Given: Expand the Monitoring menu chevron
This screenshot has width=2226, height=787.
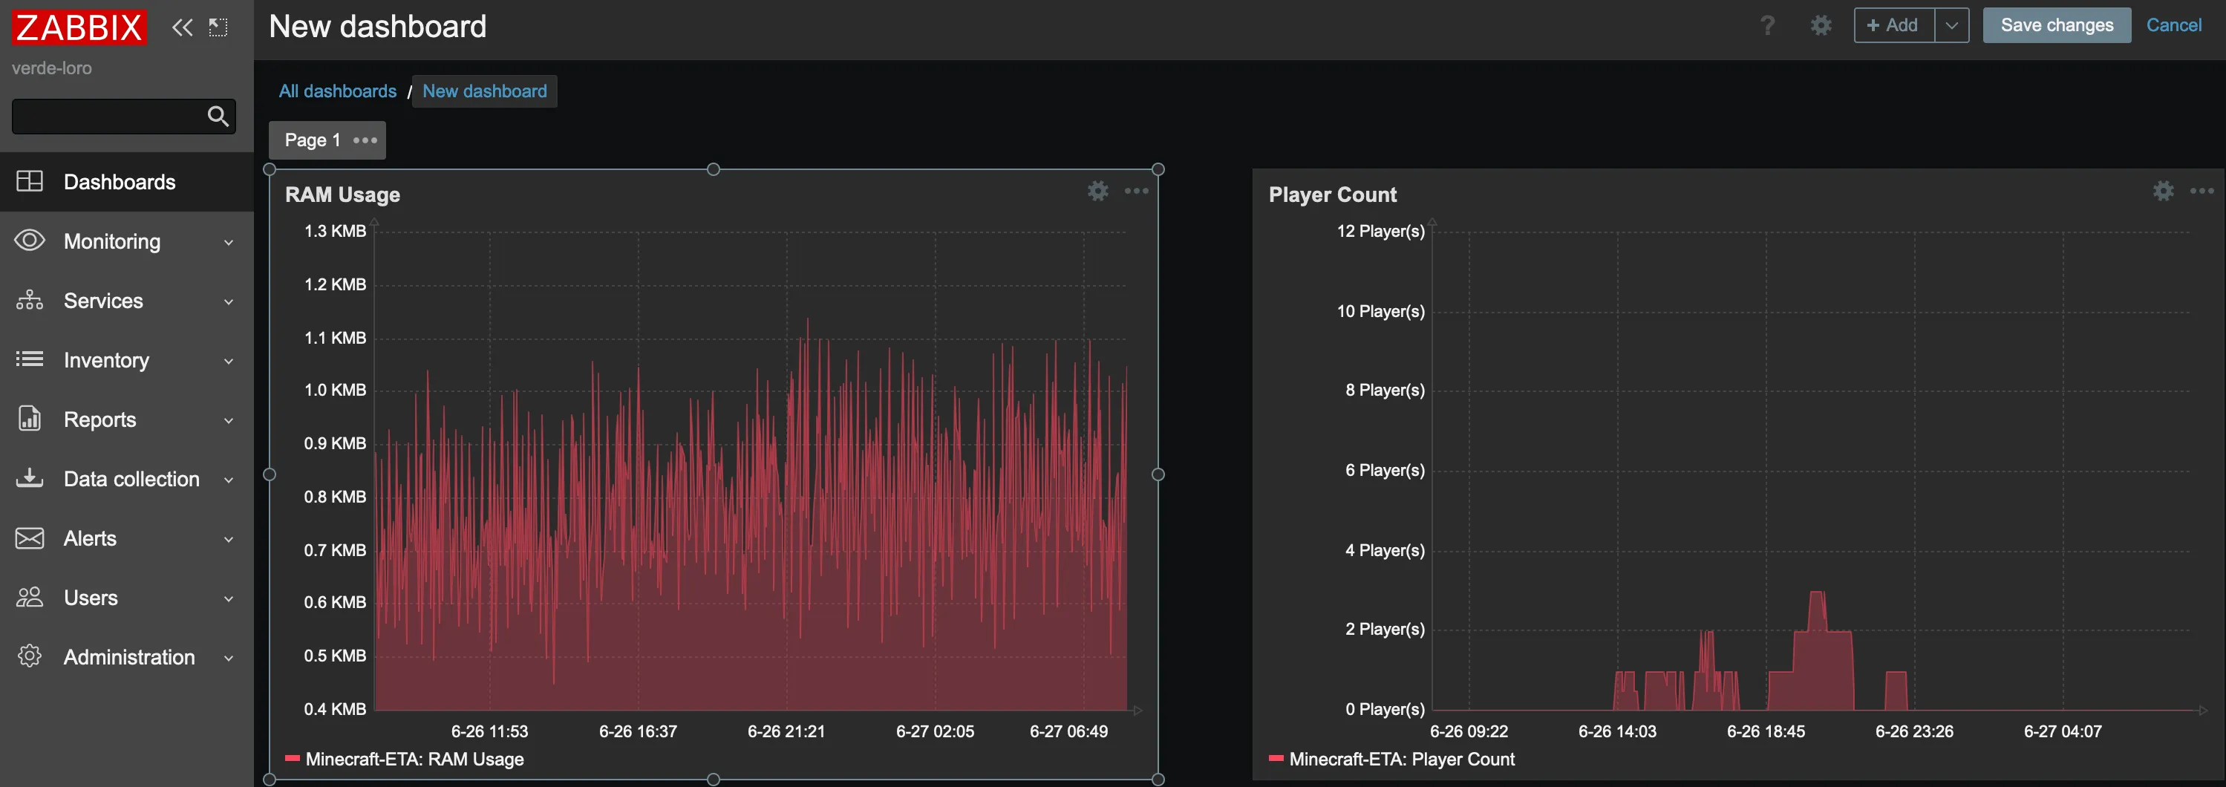Looking at the screenshot, I should (229, 243).
